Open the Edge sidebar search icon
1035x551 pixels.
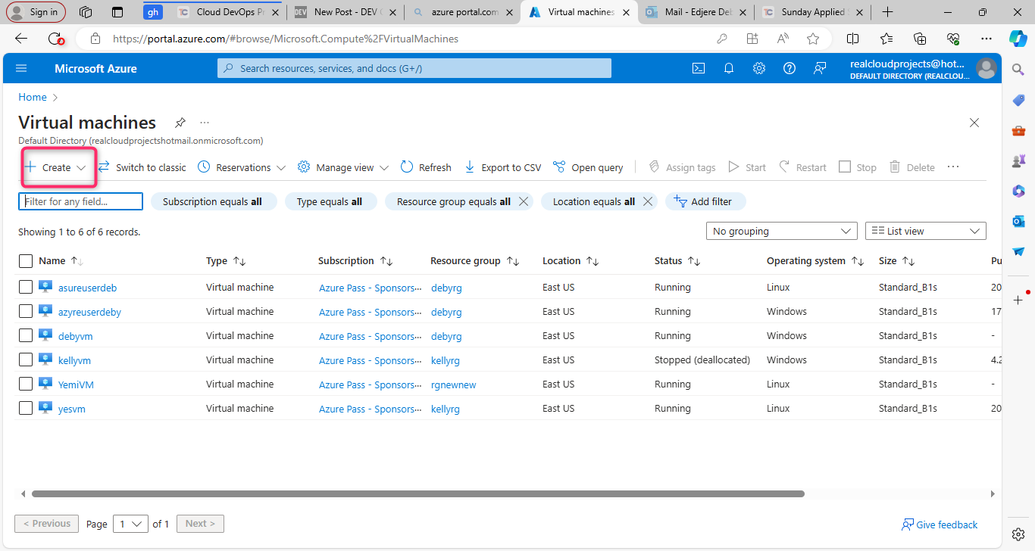pos(1018,70)
